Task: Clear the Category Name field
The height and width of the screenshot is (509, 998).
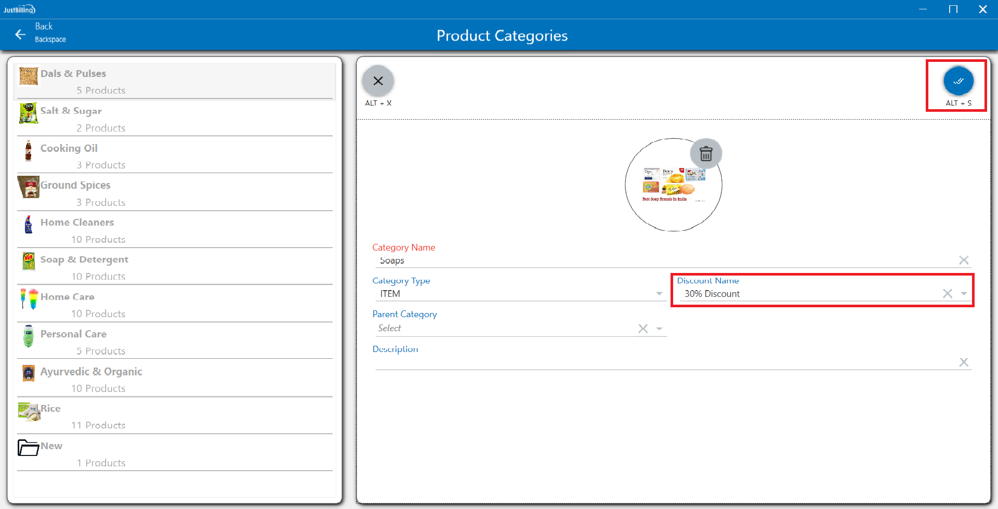Action: pos(963,260)
